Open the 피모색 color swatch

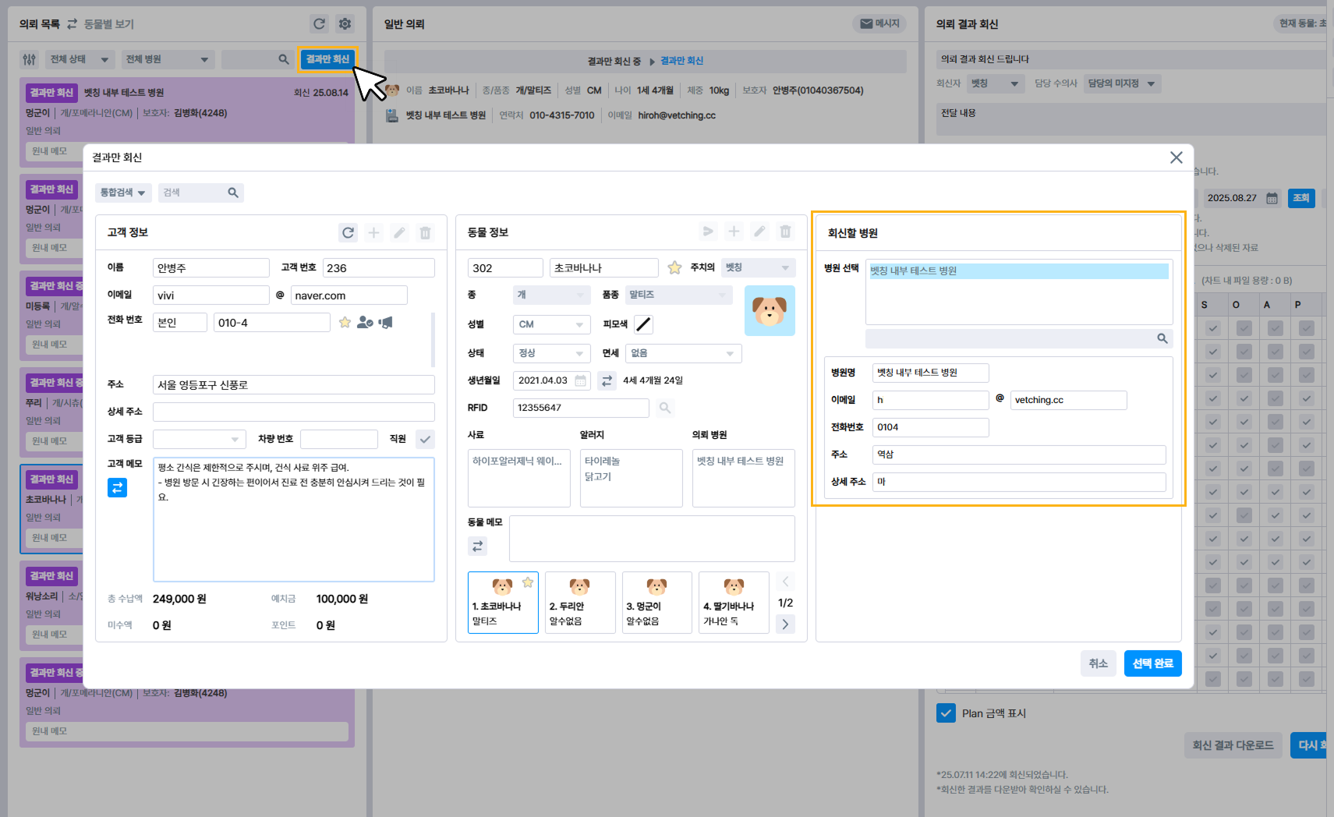(x=643, y=324)
